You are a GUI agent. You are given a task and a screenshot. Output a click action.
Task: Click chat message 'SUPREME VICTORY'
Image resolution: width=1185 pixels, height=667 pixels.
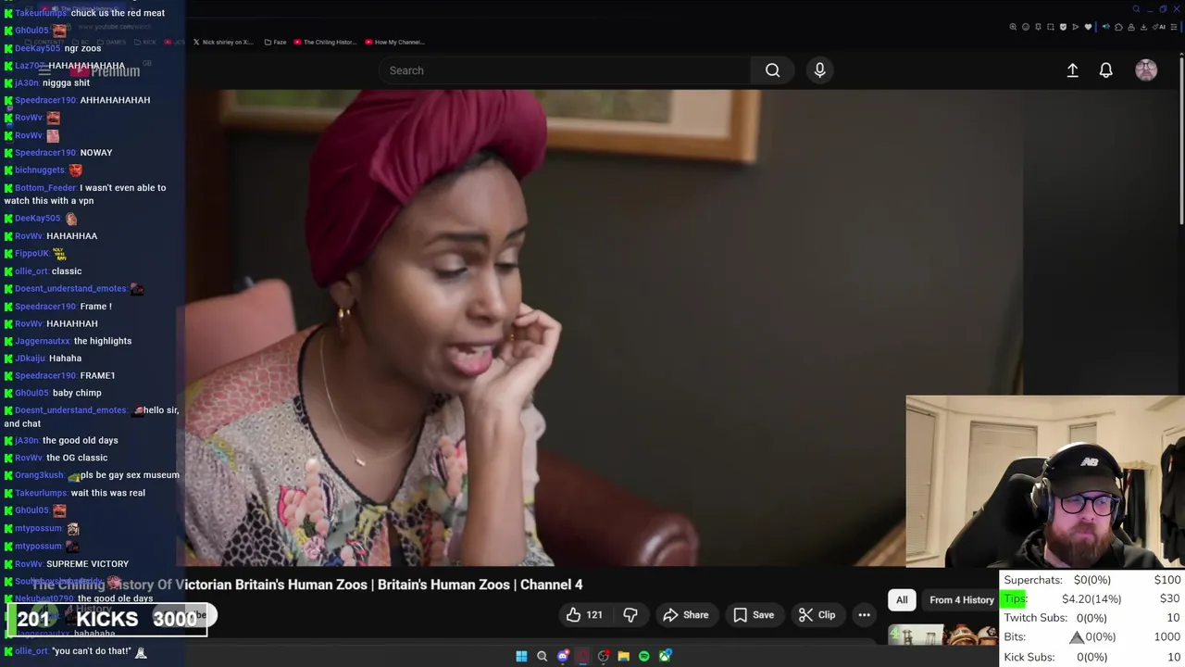point(87,564)
